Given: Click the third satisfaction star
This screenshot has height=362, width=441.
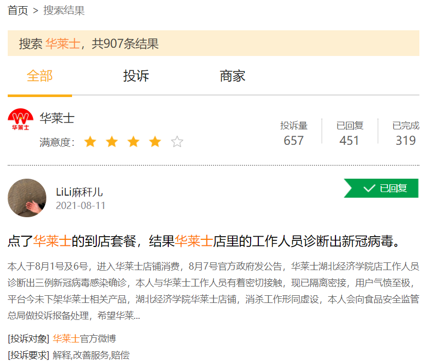Looking at the screenshot, I should tap(133, 142).
